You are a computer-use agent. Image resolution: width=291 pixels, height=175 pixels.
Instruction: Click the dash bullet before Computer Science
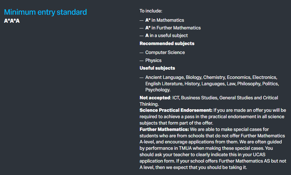pos(141,53)
